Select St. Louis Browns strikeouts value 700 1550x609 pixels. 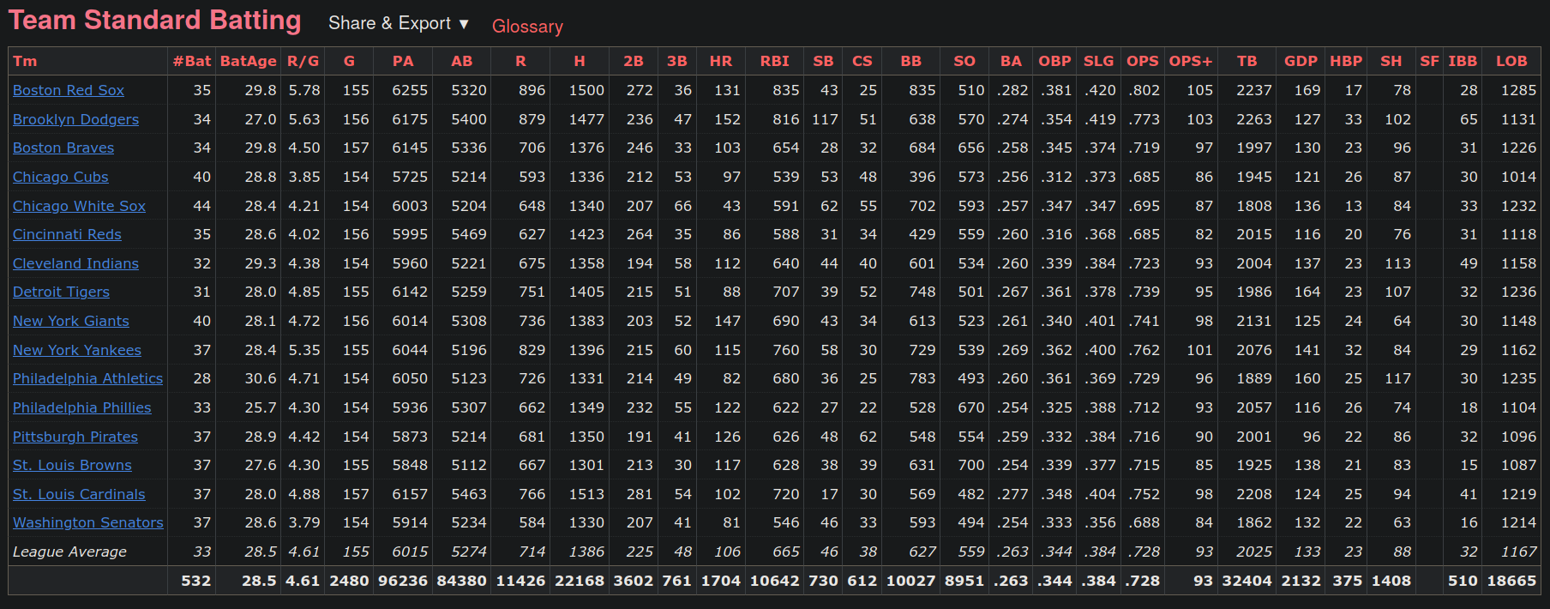pos(971,465)
